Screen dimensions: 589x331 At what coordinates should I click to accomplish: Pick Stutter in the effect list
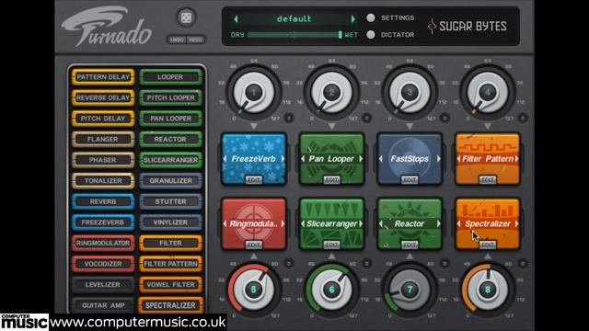click(x=170, y=201)
